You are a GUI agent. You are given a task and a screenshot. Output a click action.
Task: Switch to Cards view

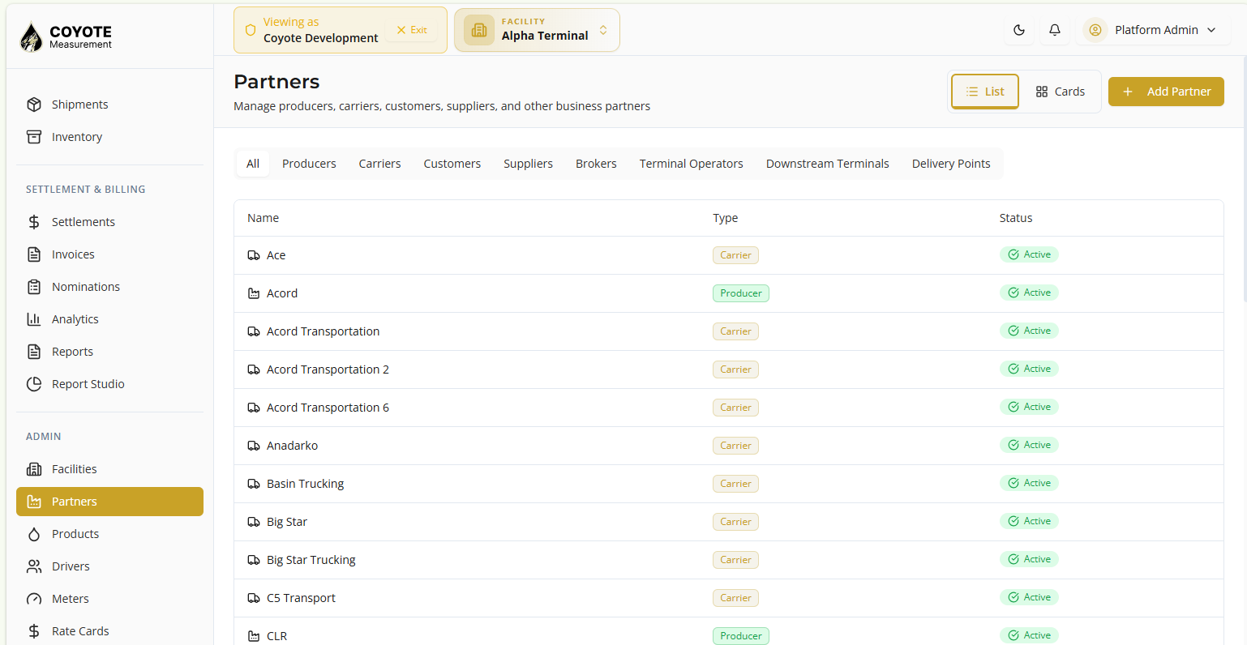1060,92
